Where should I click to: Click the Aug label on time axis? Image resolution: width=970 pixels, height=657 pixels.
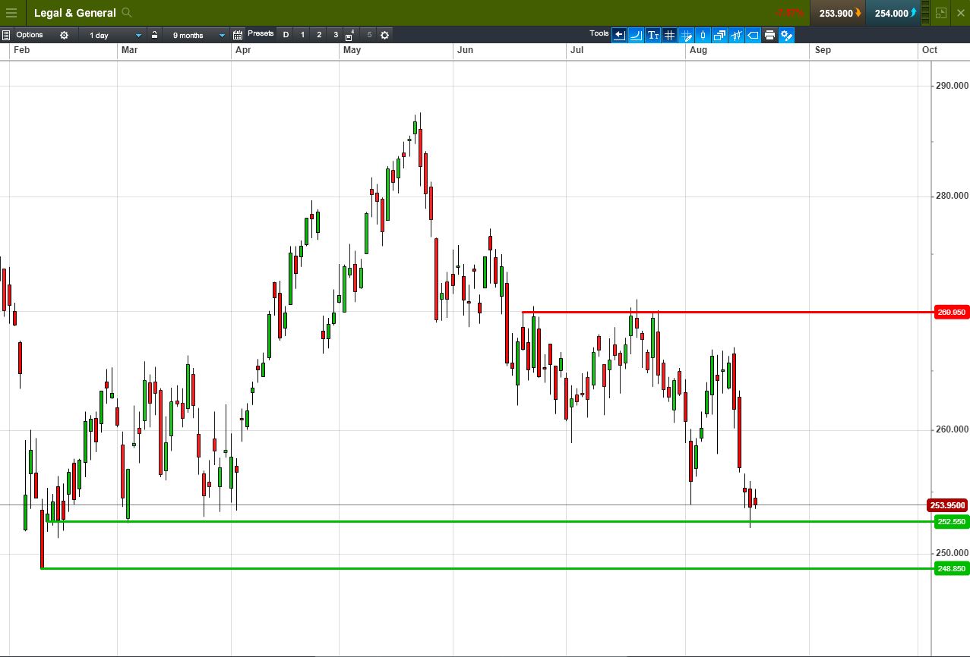click(697, 50)
